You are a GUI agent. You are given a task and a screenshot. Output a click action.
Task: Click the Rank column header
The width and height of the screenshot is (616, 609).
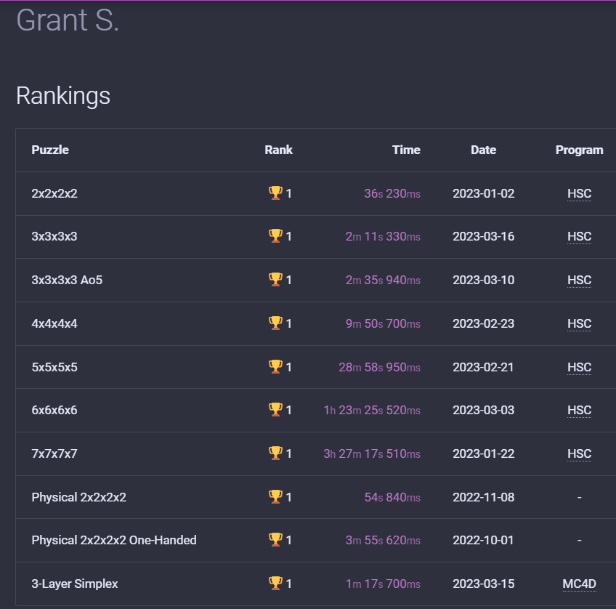coord(278,150)
